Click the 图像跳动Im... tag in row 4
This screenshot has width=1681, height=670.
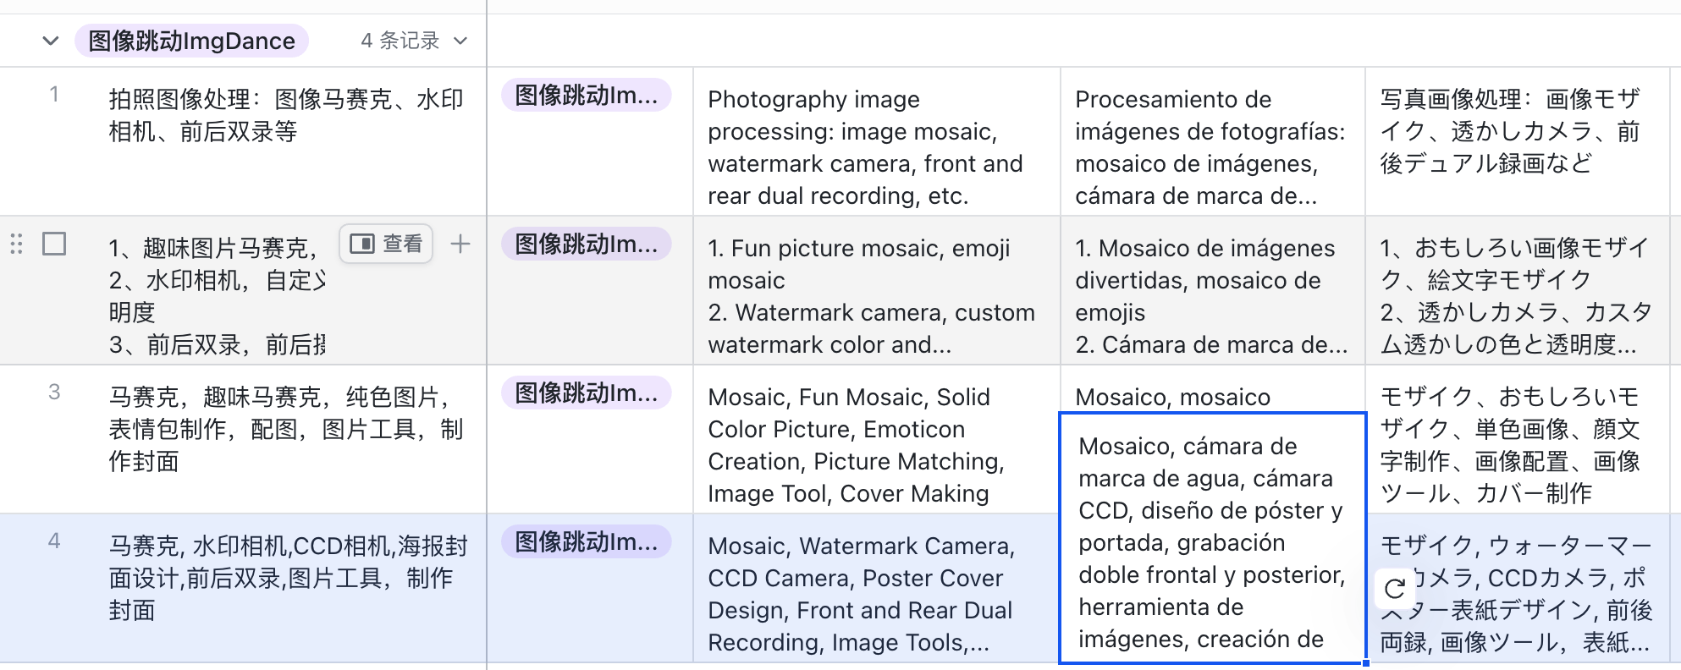click(587, 541)
